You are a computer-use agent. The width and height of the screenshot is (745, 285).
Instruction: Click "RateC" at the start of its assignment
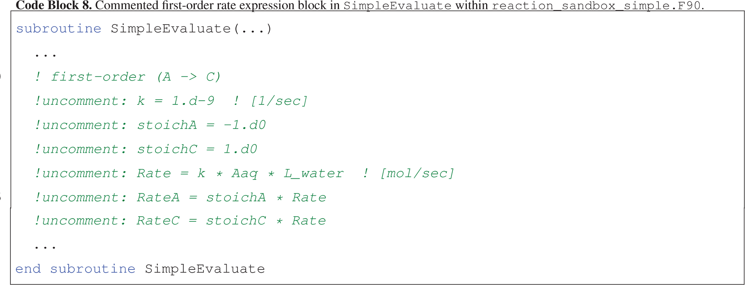(x=158, y=221)
